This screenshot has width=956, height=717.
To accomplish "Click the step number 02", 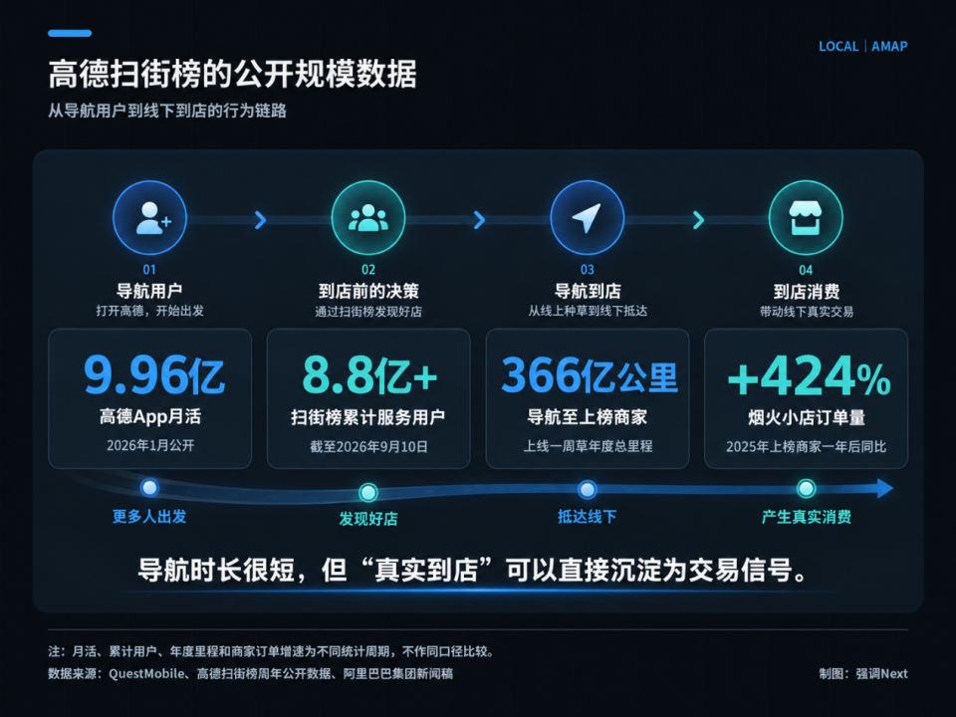I will click(x=368, y=270).
